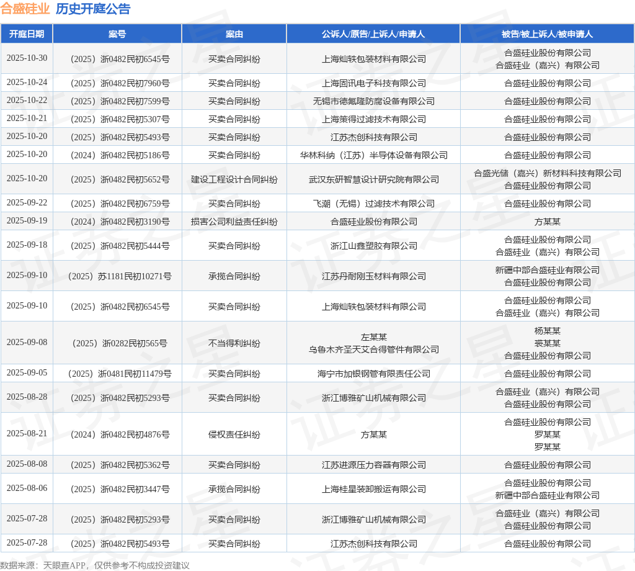
Task: Select date cell 2025-09-05
Action: point(27,372)
